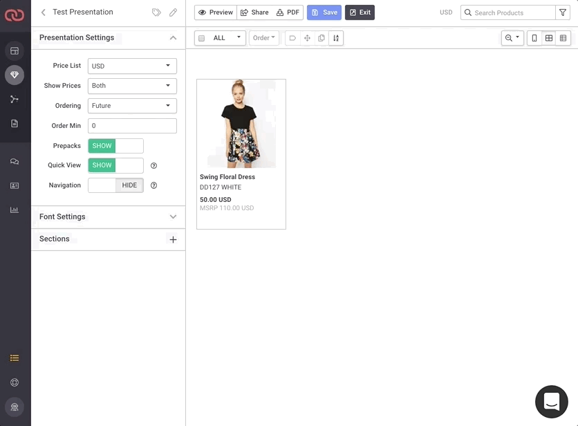Viewport: 578px width, 426px height.
Task: Switch to single column mobile view
Action: (x=534, y=38)
